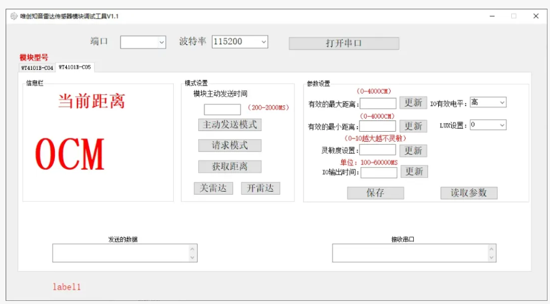550x304 pixels.
Task: Focus the 有效的最大距离 input box
Action: pos(377,103)
